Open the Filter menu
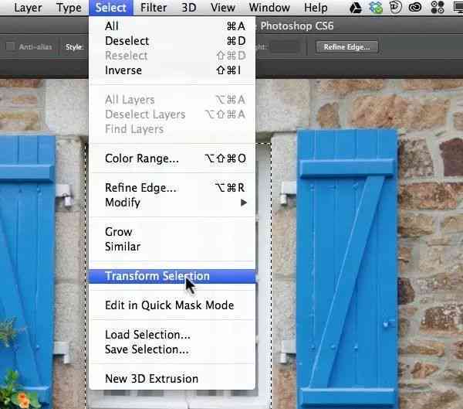Screen dimensions: 463x409 point(154,8)
